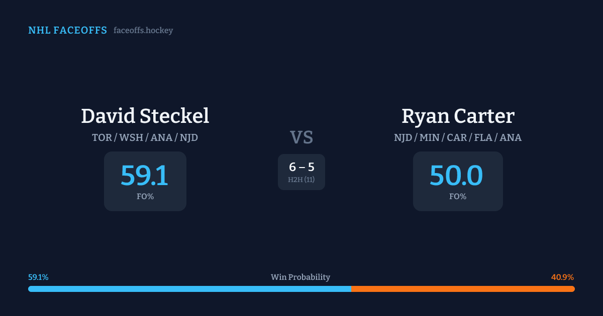Click the boundary between the blue and orange bar segments
The height and width of the screenshot is (316, 603).
point(351,289)
